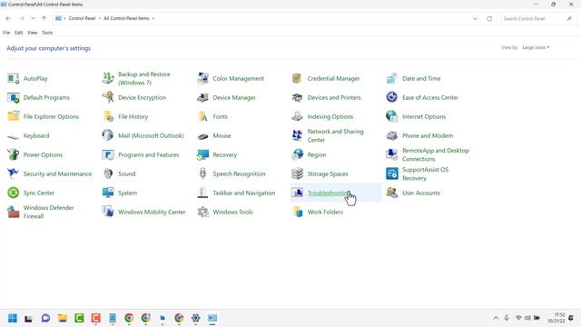The image size is (581, 327).
Task: Open the Credential Manager icon
Action: coord(297,78)
